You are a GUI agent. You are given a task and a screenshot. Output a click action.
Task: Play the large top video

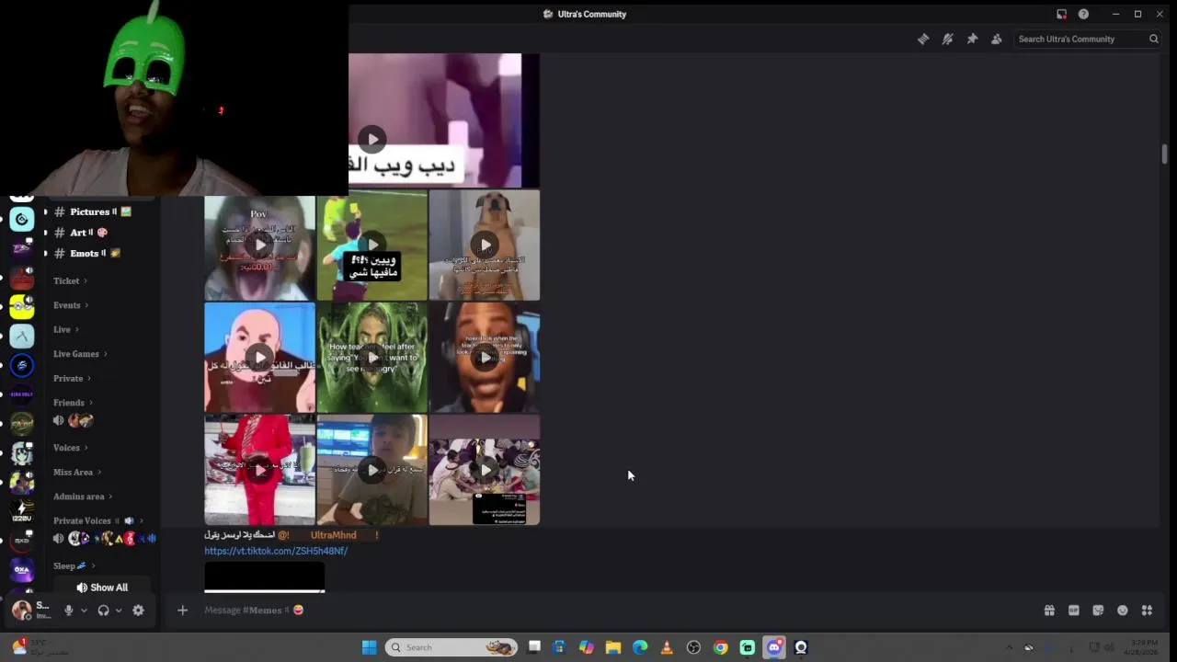(x=371, y=140)
